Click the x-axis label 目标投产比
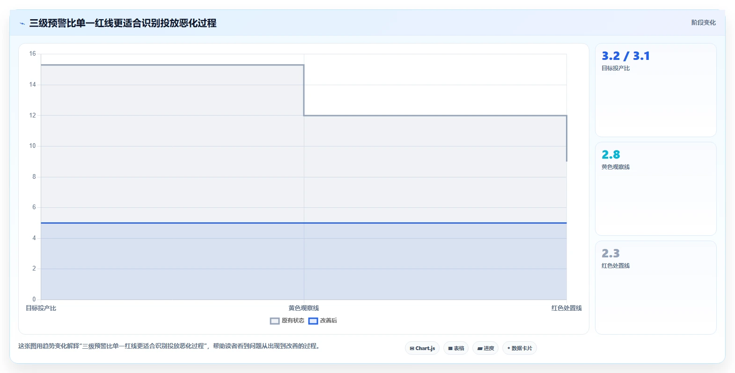The image size is (735, 373). coord(41,308)
